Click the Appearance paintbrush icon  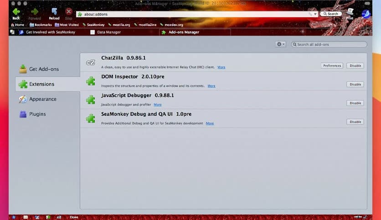(x=23, y=99)
